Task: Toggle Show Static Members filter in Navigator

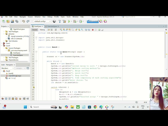Action: click(9, 99)
